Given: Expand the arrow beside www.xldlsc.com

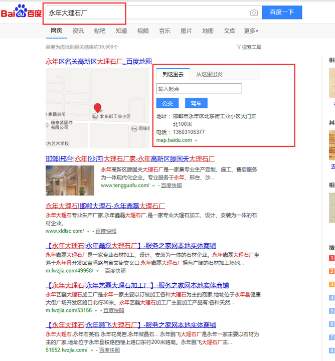Looking at the screenshot, I should (88, 231).
